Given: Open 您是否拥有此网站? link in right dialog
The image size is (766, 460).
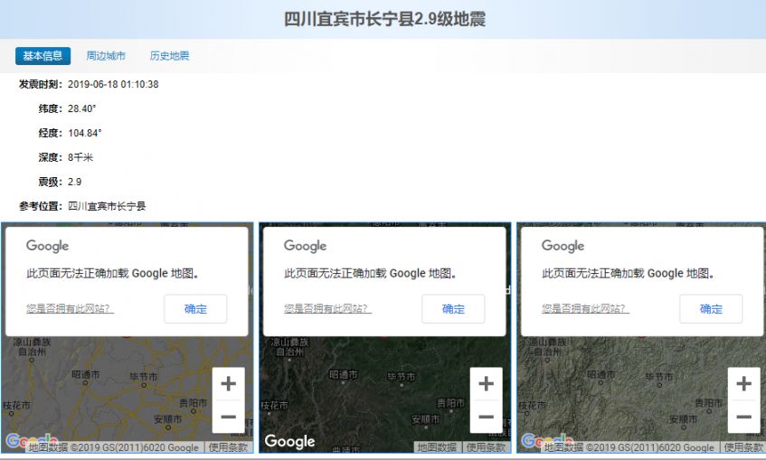Looking at the screenshot, I should (x=585, y=309).
